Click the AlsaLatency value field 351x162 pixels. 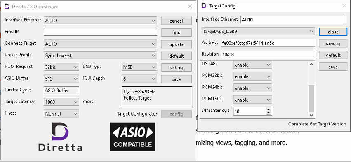[x=250, y=111]
